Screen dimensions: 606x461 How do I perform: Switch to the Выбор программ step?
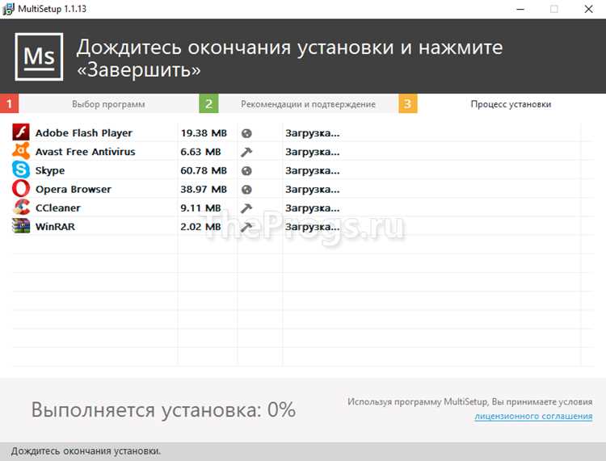108,104
